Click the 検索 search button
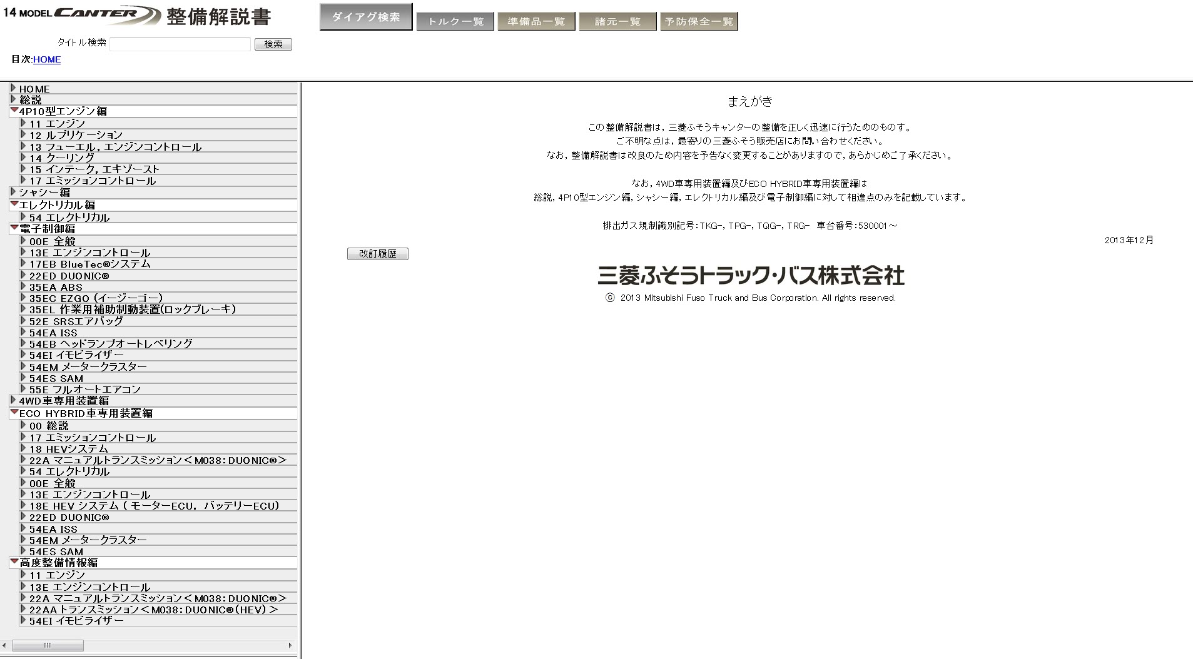Image resolution: width=1193 pixels, height=659 pixels. point(273,44)
